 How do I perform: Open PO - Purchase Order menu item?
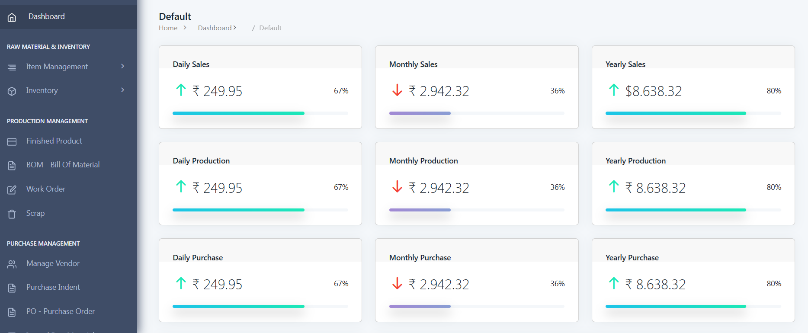60,311
